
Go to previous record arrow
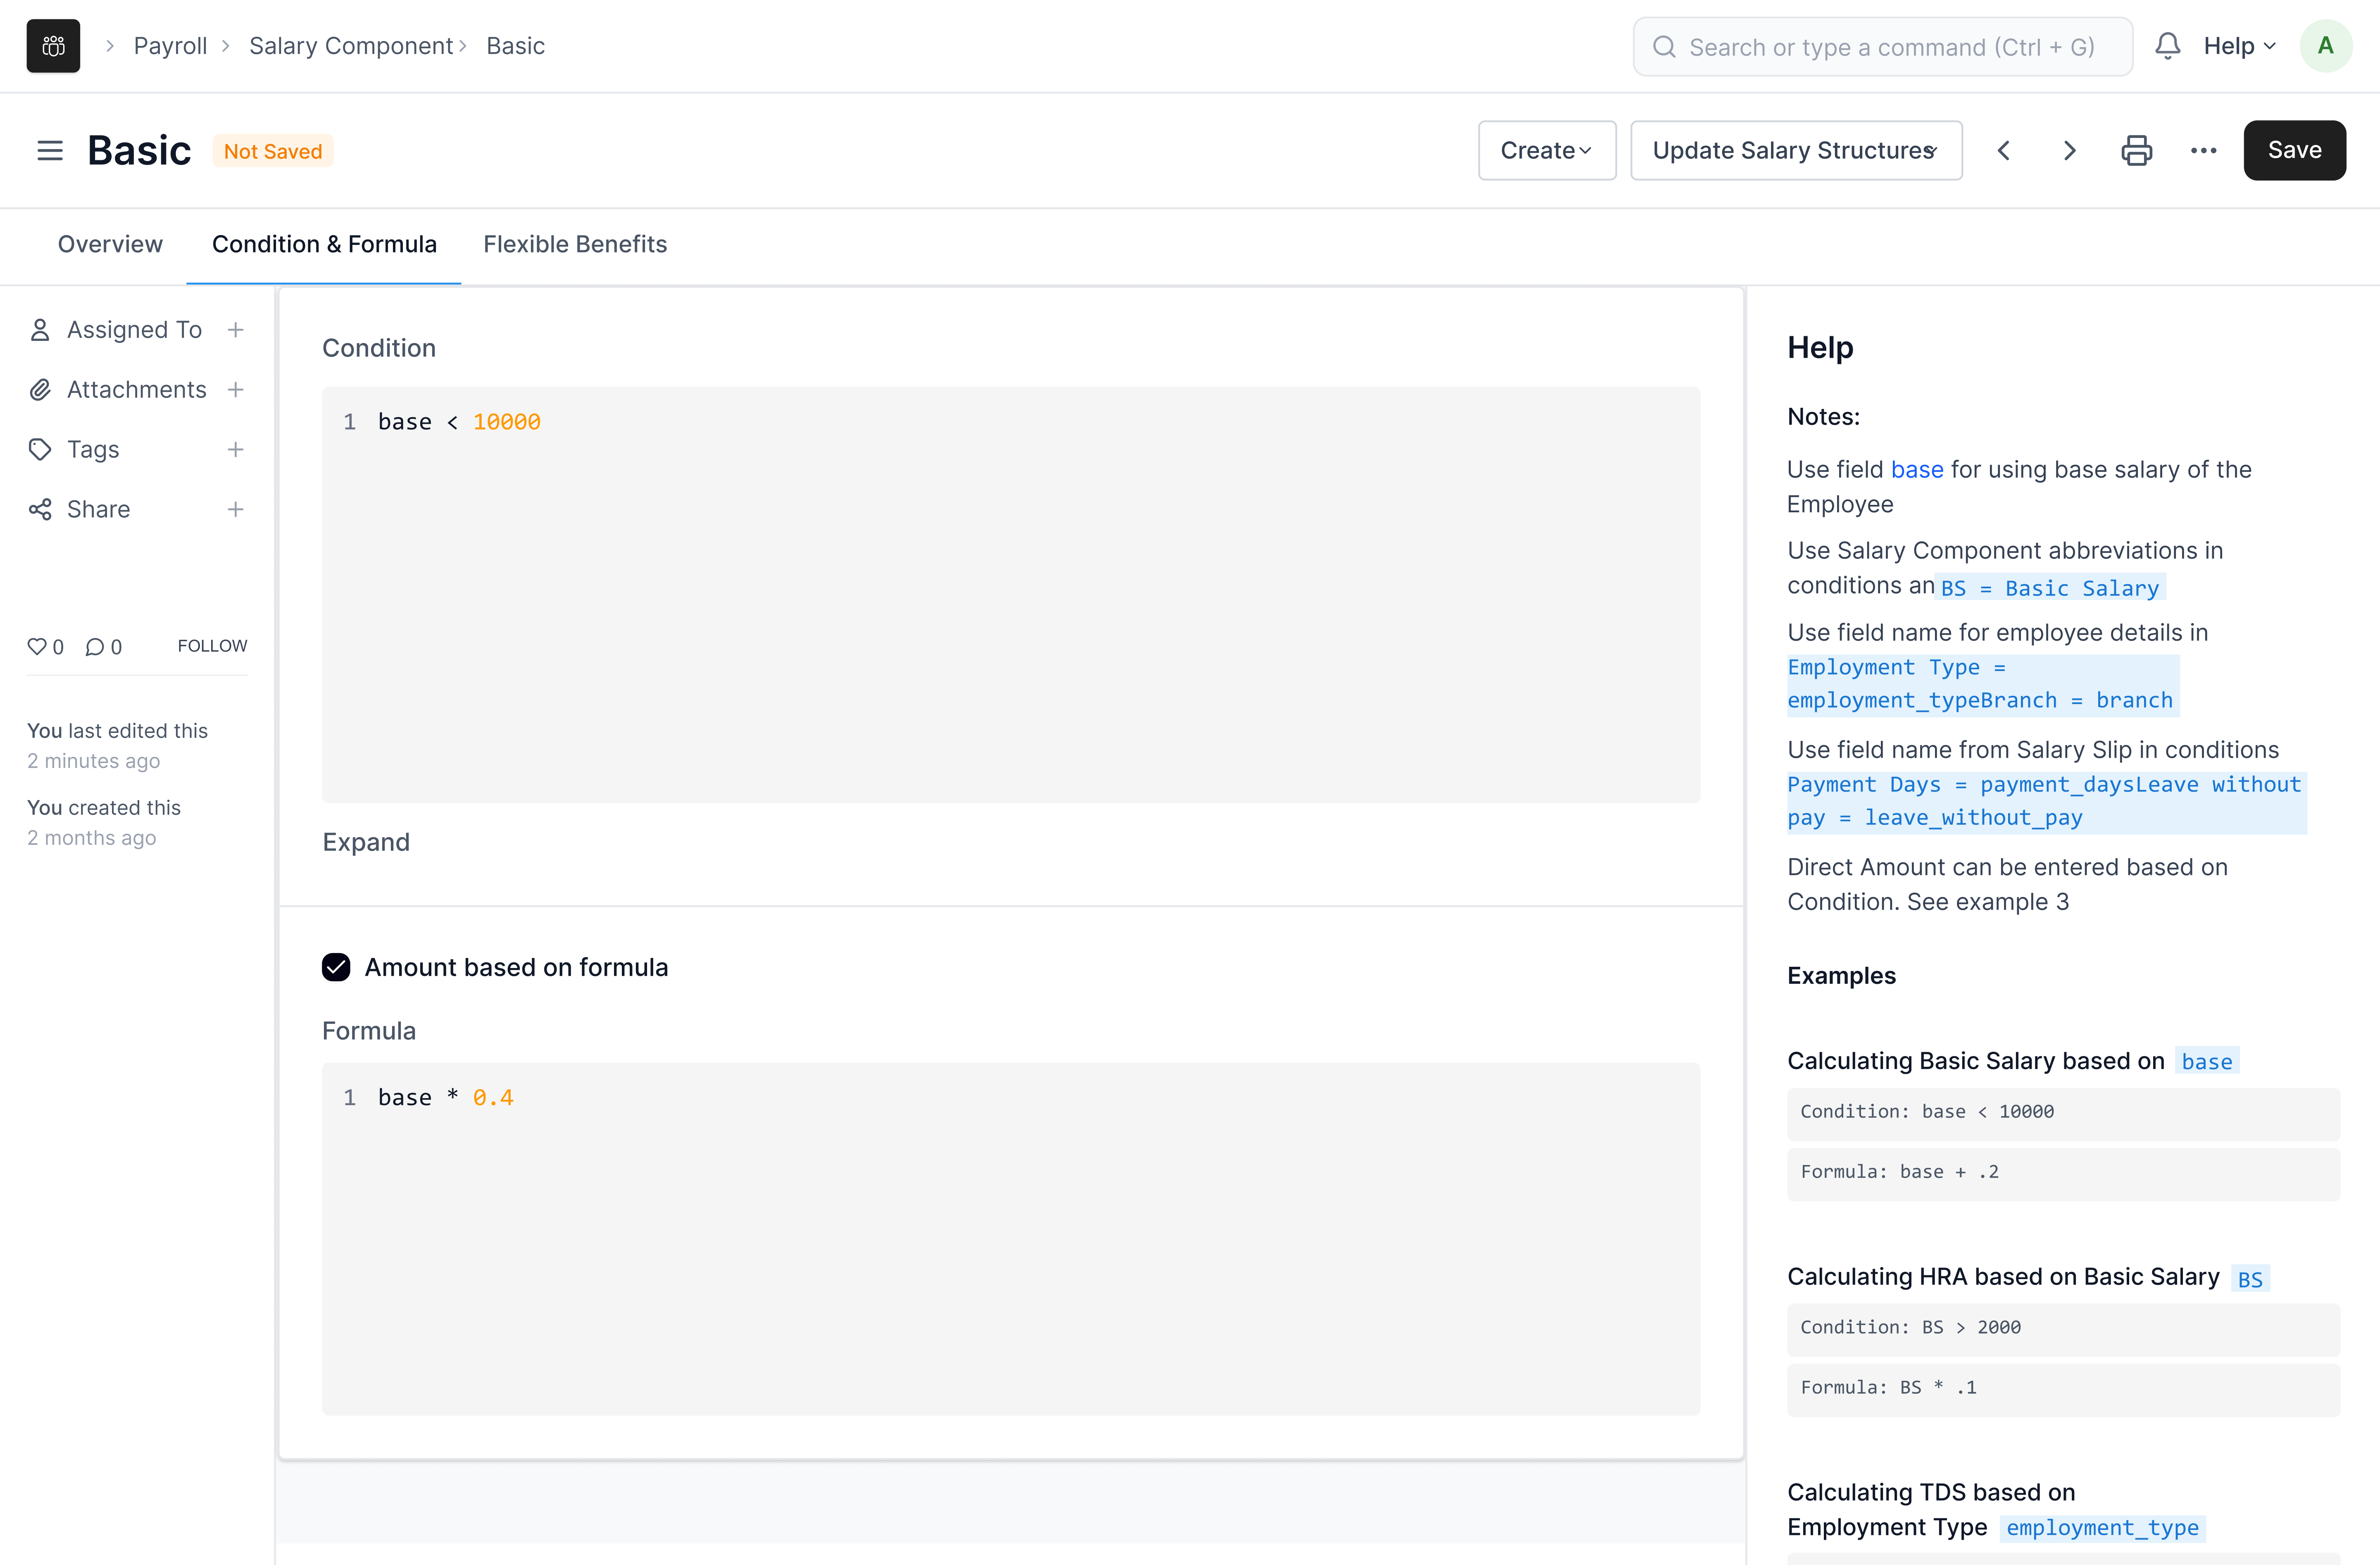(x=2003, y=151)
